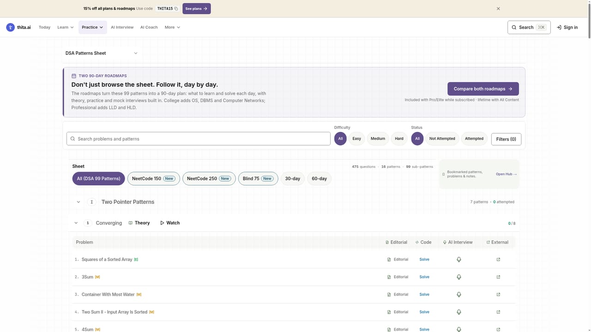Click the Search problems and patterns field

pyautogui.click(x=199, y=139)
